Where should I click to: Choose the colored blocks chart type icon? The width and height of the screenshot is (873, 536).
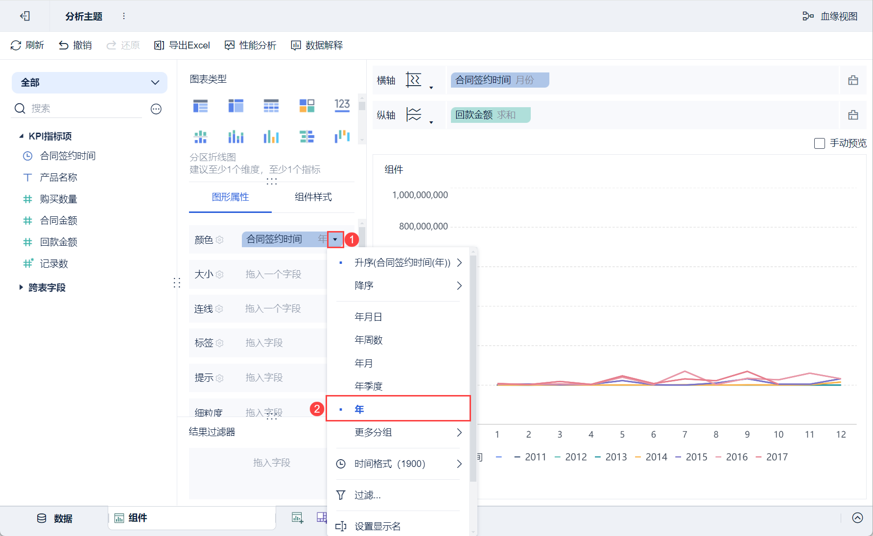(x=307, y=106)
